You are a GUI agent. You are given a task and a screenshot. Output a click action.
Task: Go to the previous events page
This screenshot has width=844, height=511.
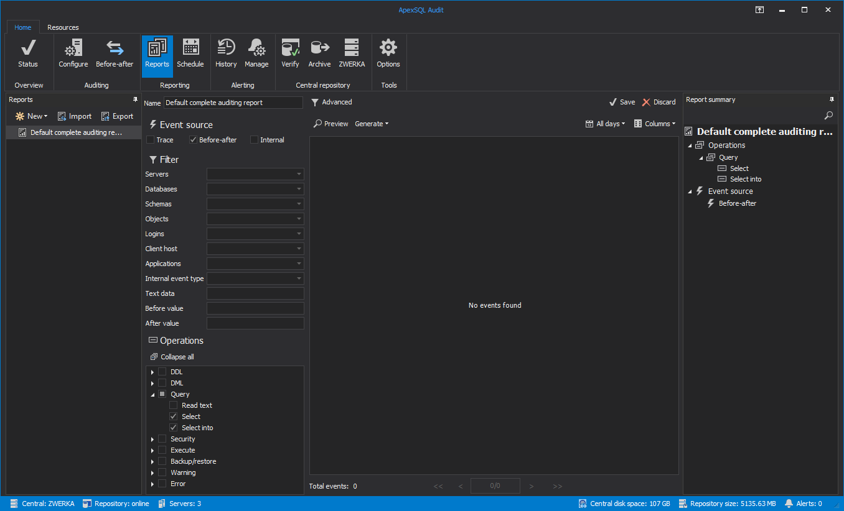[461, 486]
